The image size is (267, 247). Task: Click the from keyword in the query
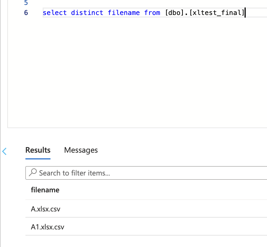(152, 13)
